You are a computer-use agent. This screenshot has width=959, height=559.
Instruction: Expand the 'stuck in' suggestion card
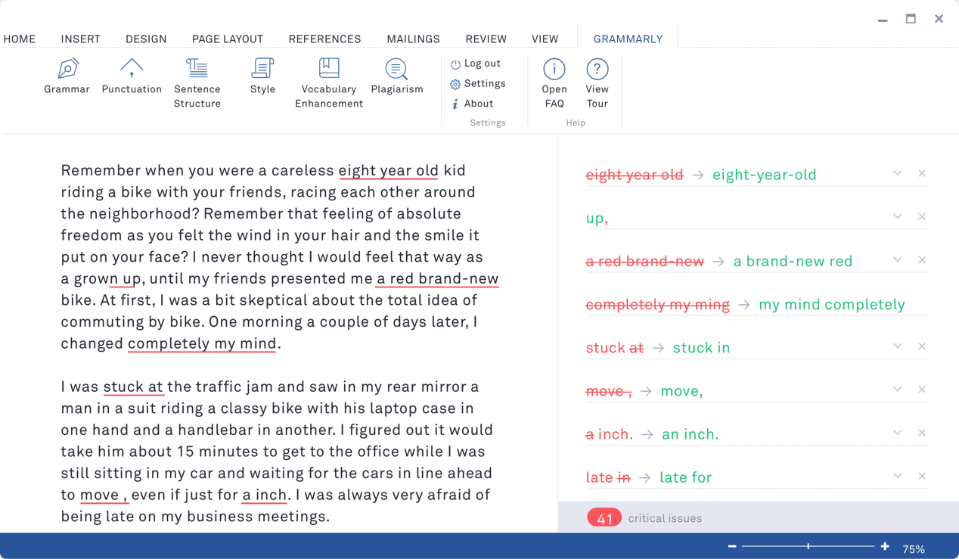pos(897,346)
